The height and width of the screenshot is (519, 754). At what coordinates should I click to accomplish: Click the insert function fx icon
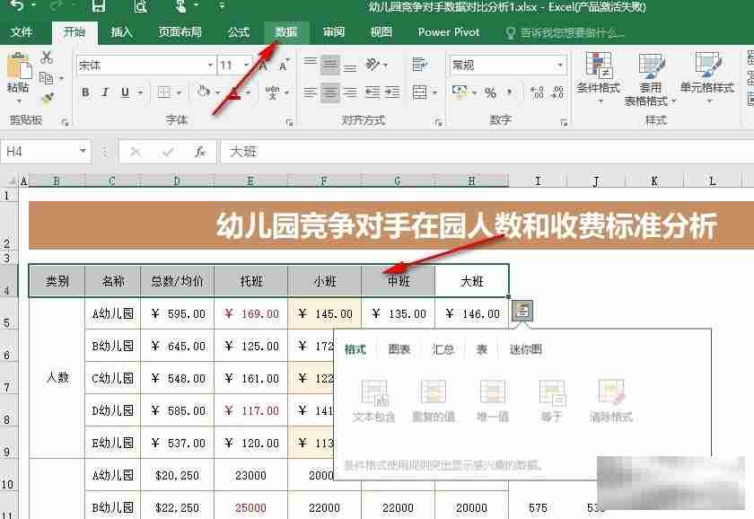[200, 152]
